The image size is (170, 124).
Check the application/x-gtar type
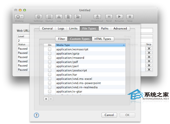coord(50,91)
